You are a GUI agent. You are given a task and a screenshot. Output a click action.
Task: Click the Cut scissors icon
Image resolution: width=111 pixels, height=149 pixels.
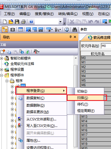[72, 21]
